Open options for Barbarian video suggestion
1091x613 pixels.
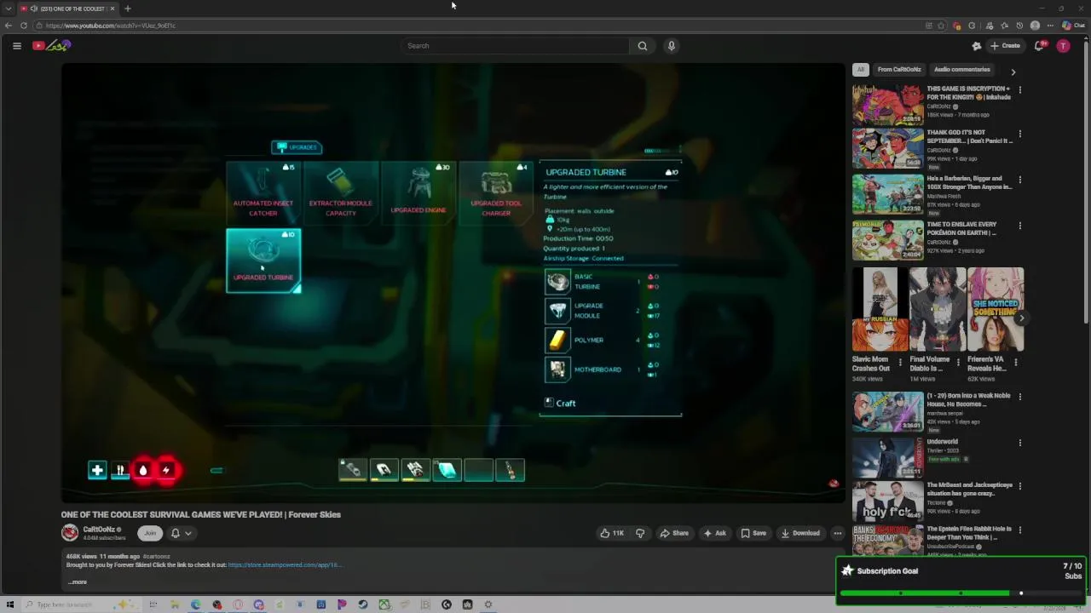click(x=1019, y=180)
